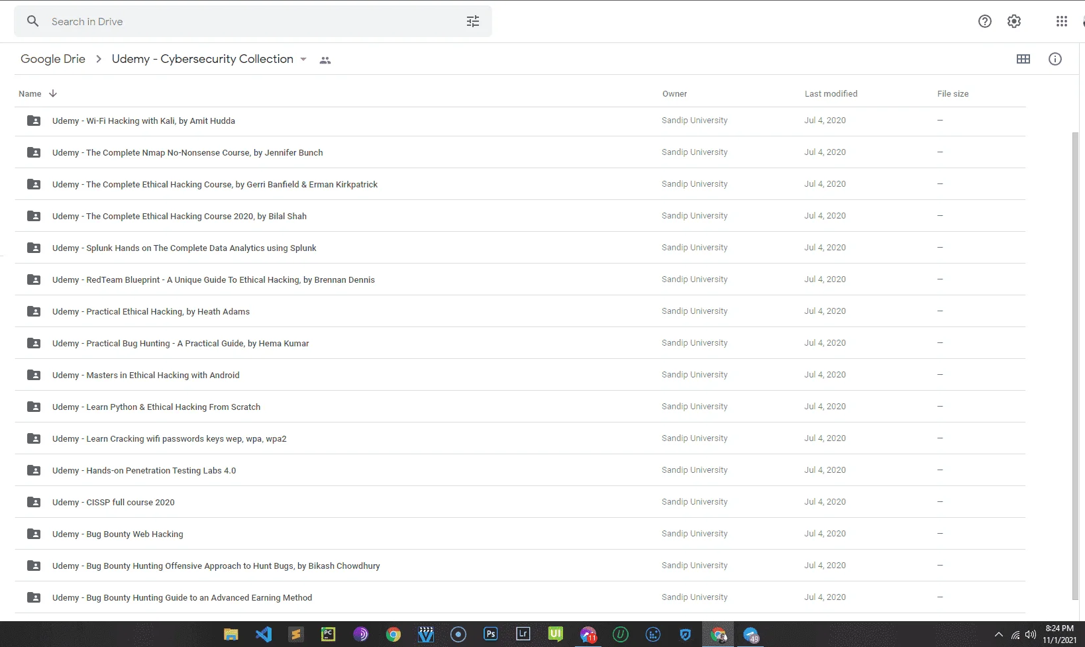Viewport: 1085px width, 647px height.
Task: Click Owner column header
Action: 674,93
